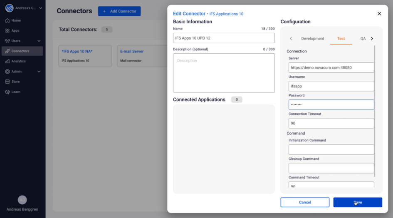Select the Test environment tab
The image size is (393, 218).
[x=341, y=38]
